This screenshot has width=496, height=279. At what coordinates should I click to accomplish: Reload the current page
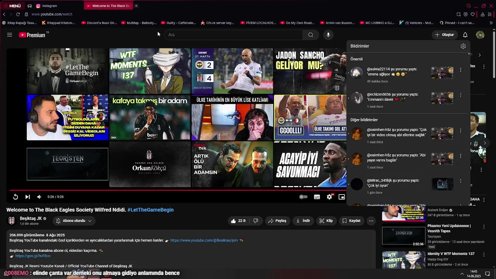[18, 14]
